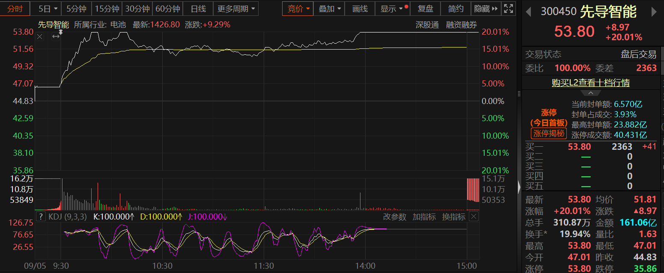664x273 pixels.
Task: Toggle 隐藏 to hide side panel
Action: tap(486, 9)
